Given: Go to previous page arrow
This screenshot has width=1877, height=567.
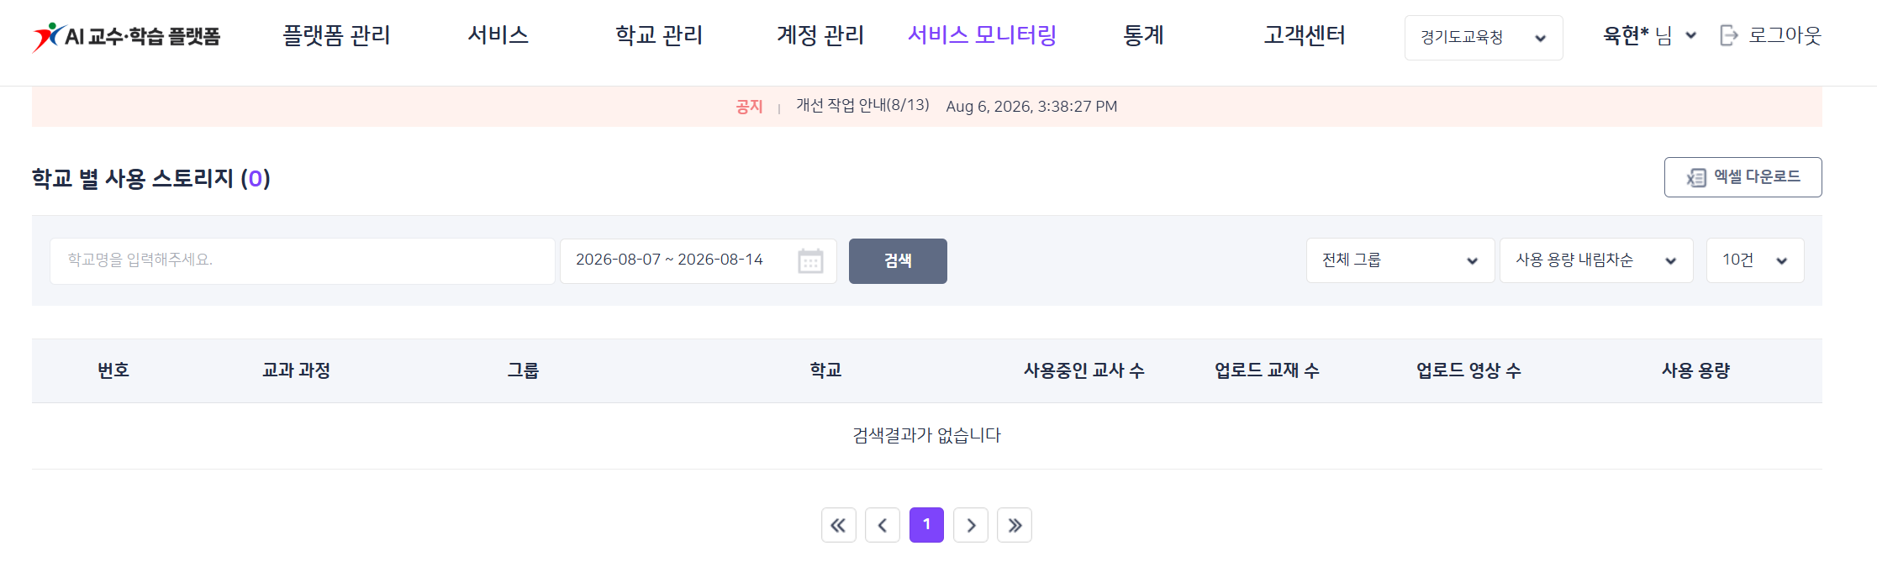Looking at the screenshot, I should [x=883, y=525].
